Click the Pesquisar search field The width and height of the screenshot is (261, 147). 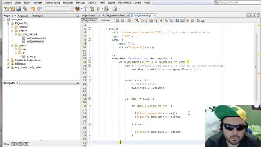[239, 2]
